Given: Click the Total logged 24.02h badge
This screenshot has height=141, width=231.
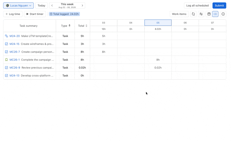Looking at the screenshot, I should click(x=64, y=14).
